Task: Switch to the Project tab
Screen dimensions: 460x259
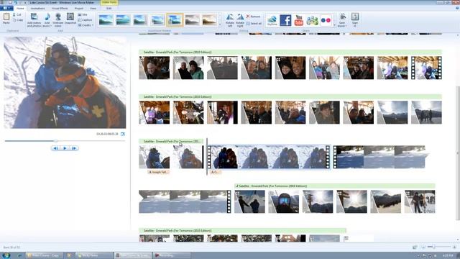Action: point(78,8)
